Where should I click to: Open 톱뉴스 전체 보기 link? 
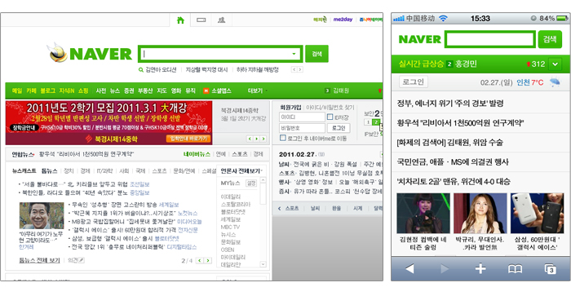pyautogui.click(x=39, y=260)
